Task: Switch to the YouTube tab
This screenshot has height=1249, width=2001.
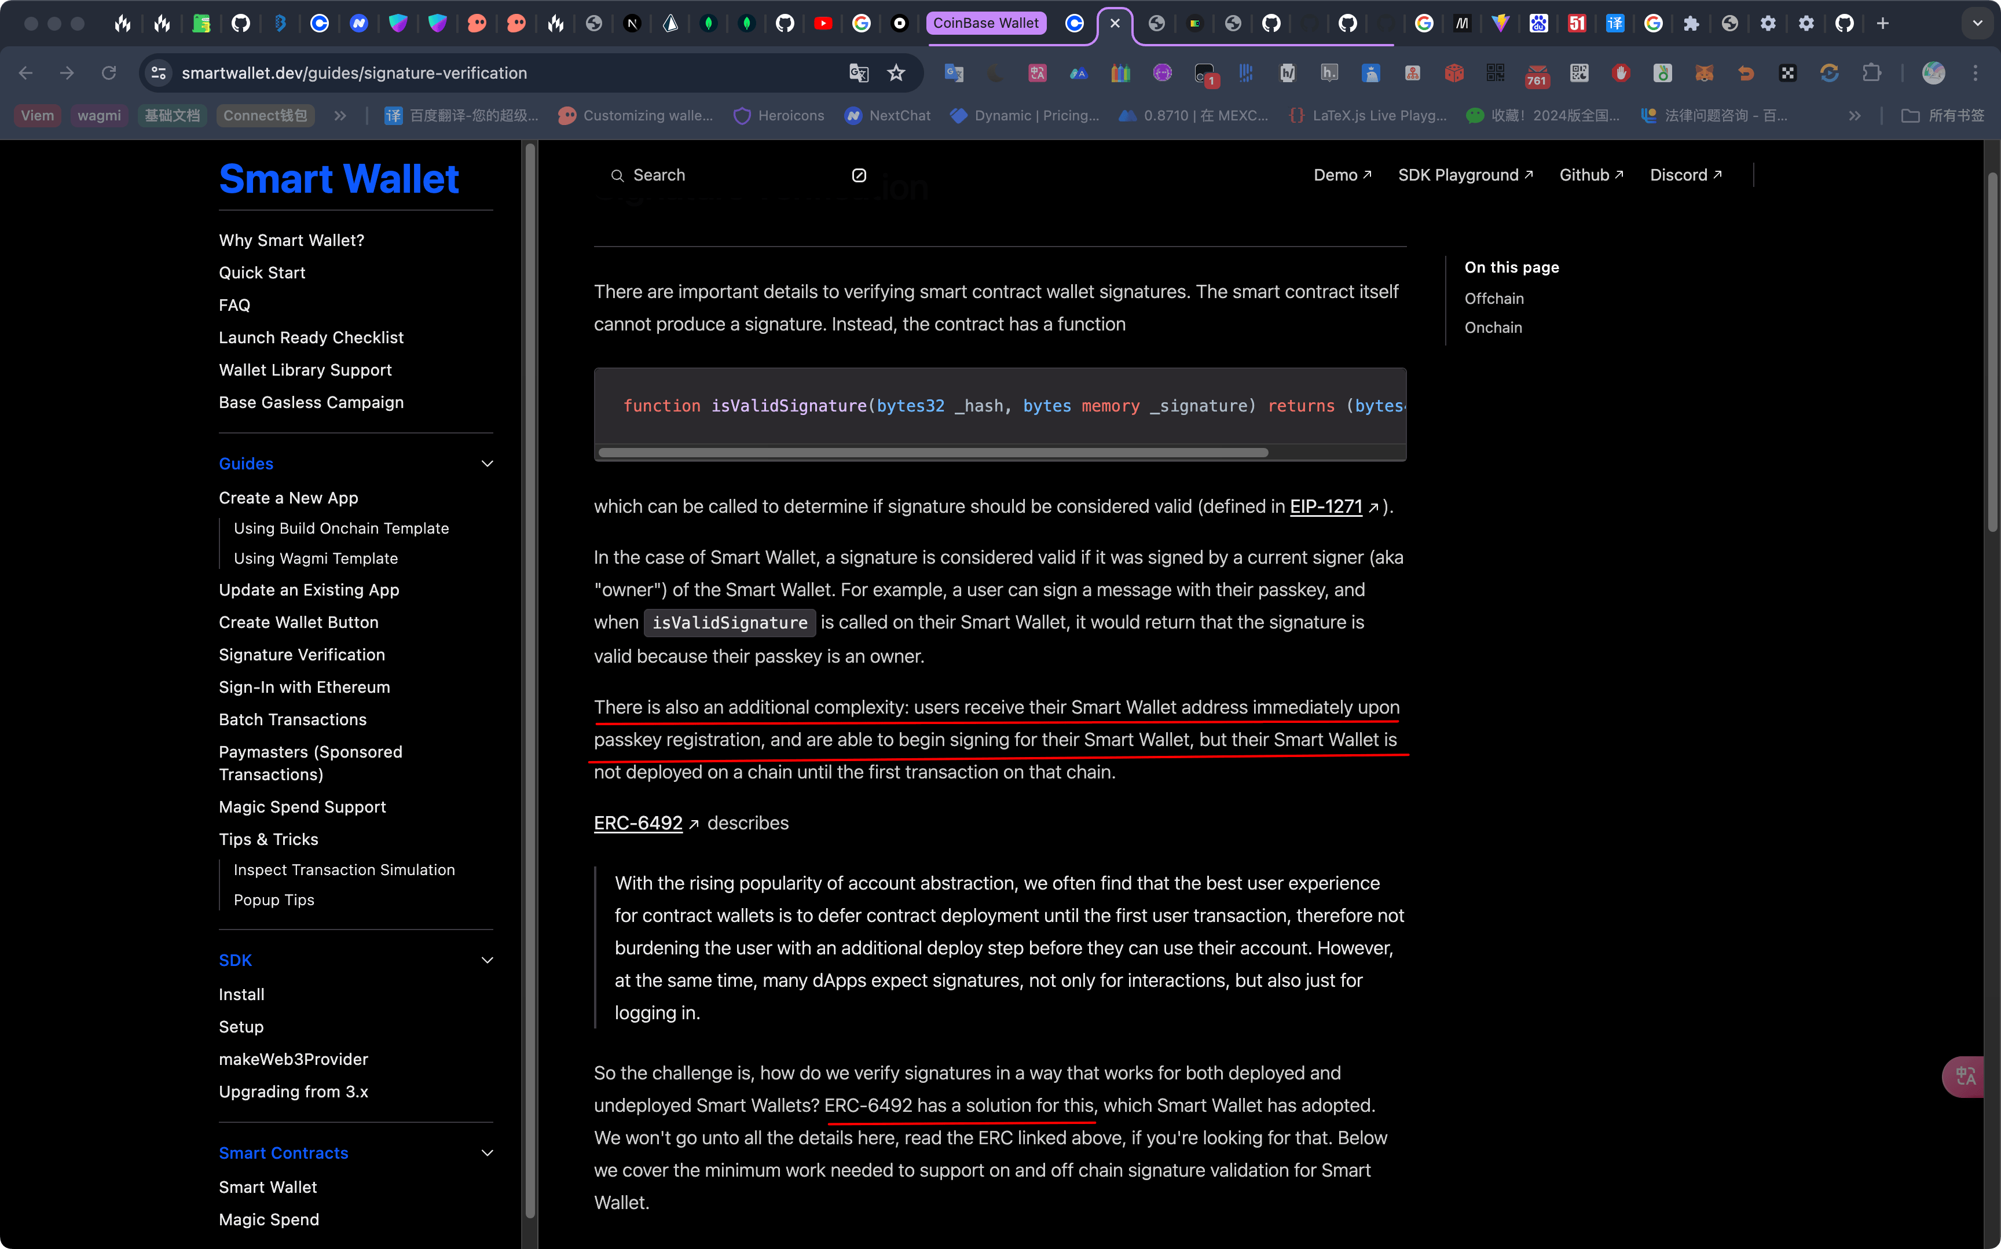Action: pyautogui.click(x=822, y=23)
